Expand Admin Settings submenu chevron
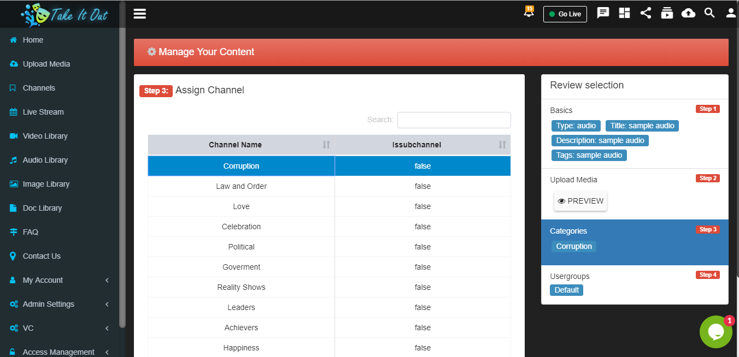This screenshot has height=357, width=739. pyautogui.click(x=107, y=304)
